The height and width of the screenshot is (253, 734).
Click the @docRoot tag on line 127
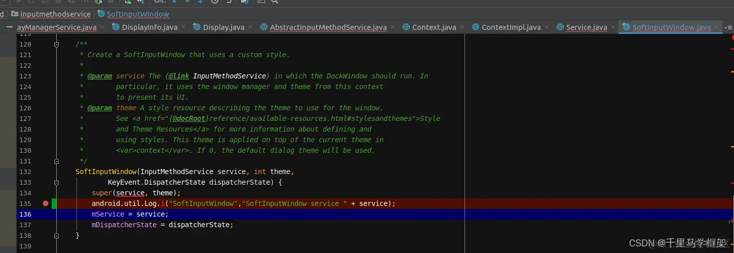[189, 118]
